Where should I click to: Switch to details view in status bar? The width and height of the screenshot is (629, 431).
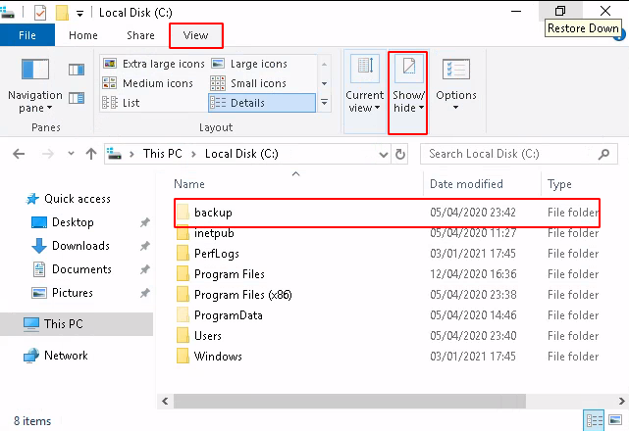click(594, 420)
